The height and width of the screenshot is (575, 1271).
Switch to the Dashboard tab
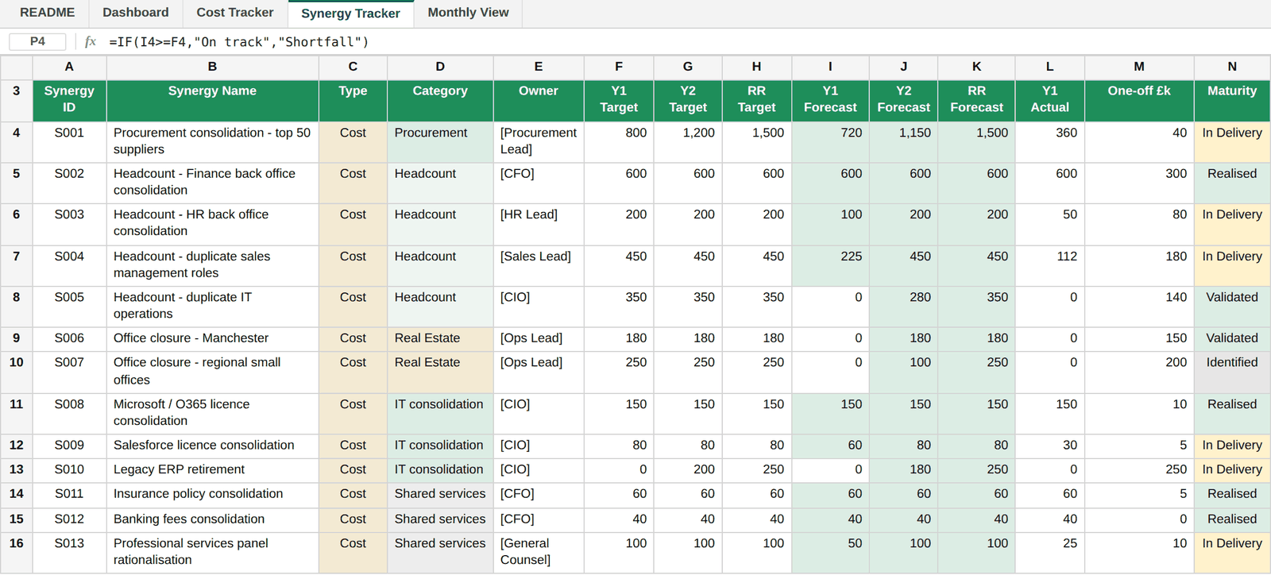pos(136,13)
